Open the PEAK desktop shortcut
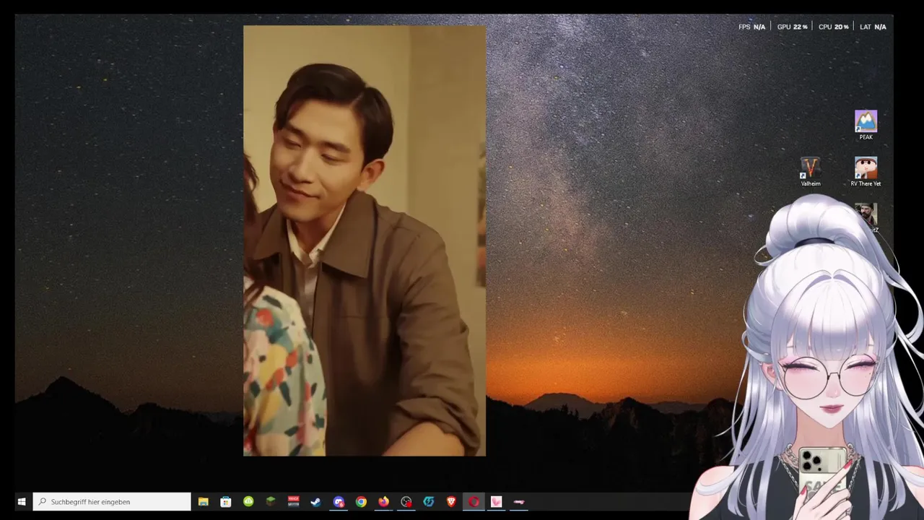924x520 pixels. [x=866, y=125]
